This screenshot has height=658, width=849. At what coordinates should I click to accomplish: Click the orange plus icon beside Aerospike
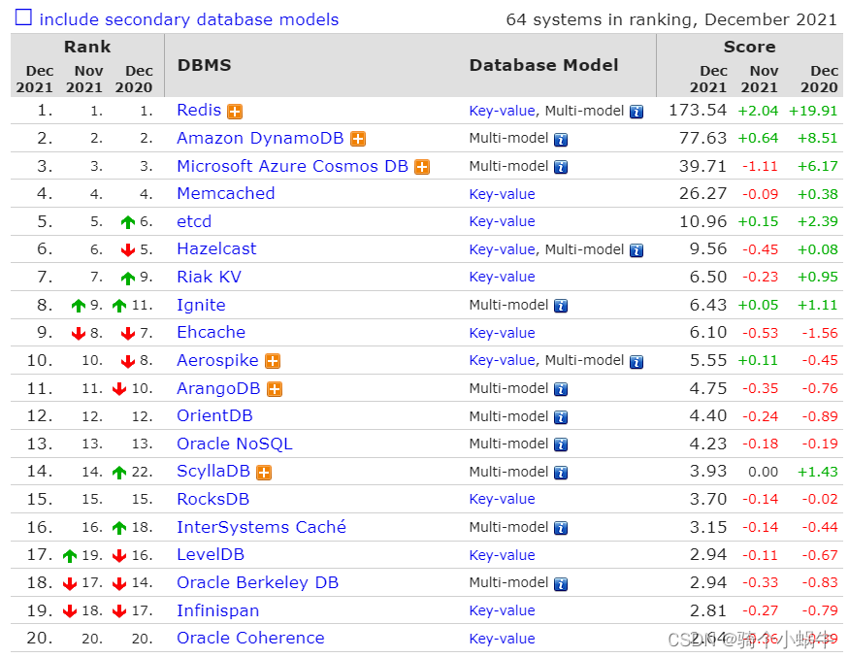pos(273,361)
